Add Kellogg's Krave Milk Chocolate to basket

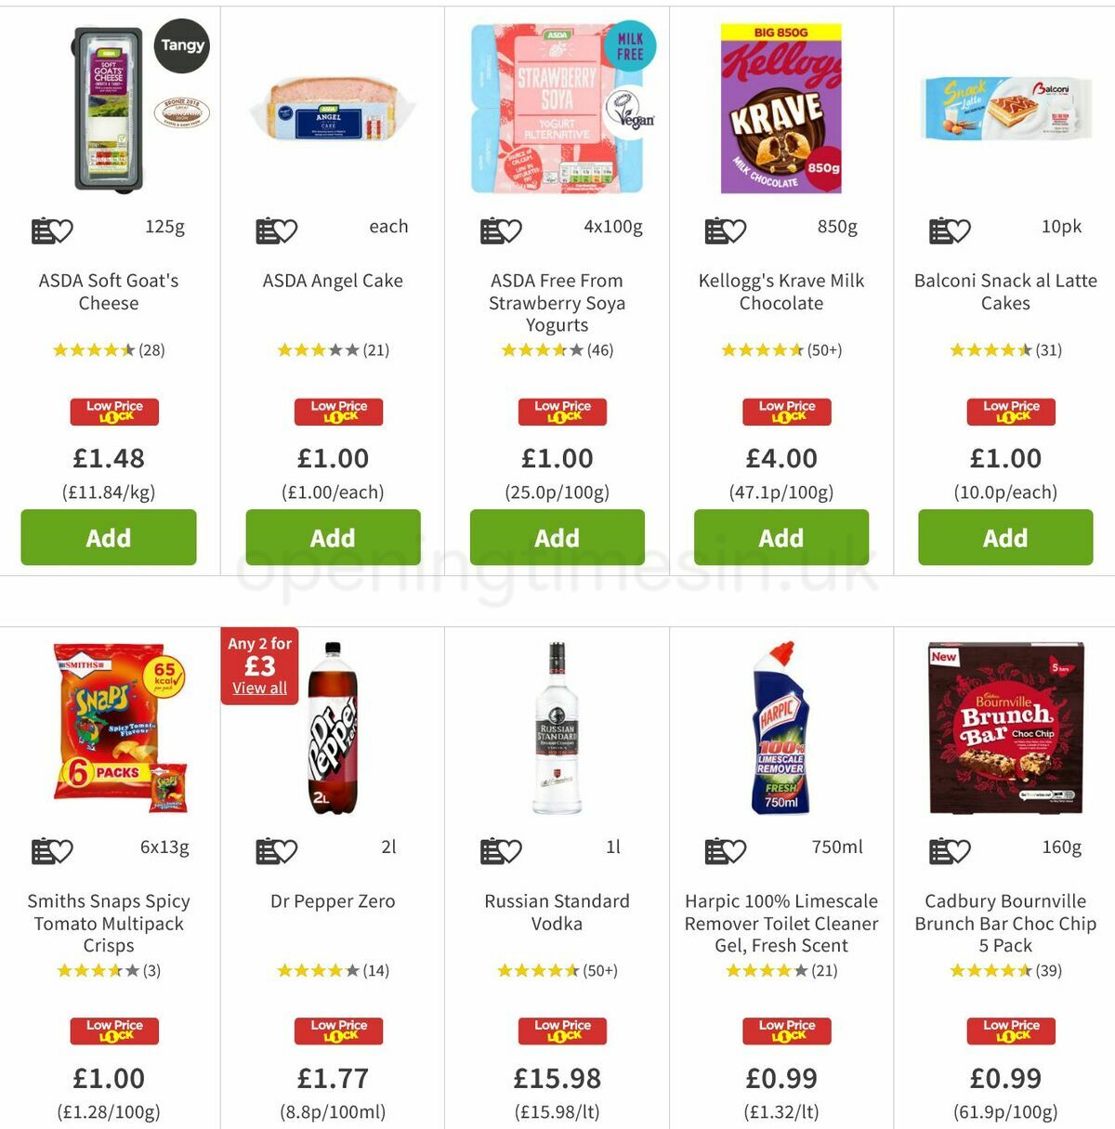[x=781, y=537]
